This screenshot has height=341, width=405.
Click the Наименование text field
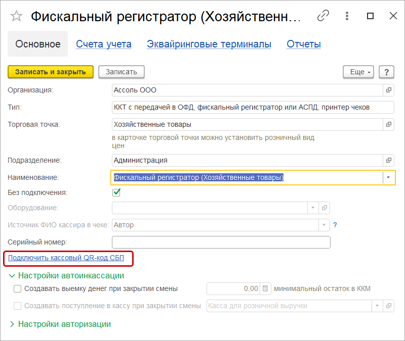coord(247,178)
